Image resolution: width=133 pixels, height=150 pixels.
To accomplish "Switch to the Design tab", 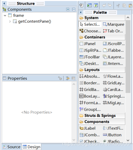I will point(31,147).
